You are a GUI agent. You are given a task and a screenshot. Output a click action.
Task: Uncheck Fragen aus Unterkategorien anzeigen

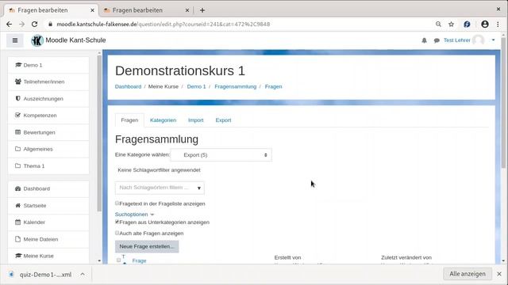point(117,222)
